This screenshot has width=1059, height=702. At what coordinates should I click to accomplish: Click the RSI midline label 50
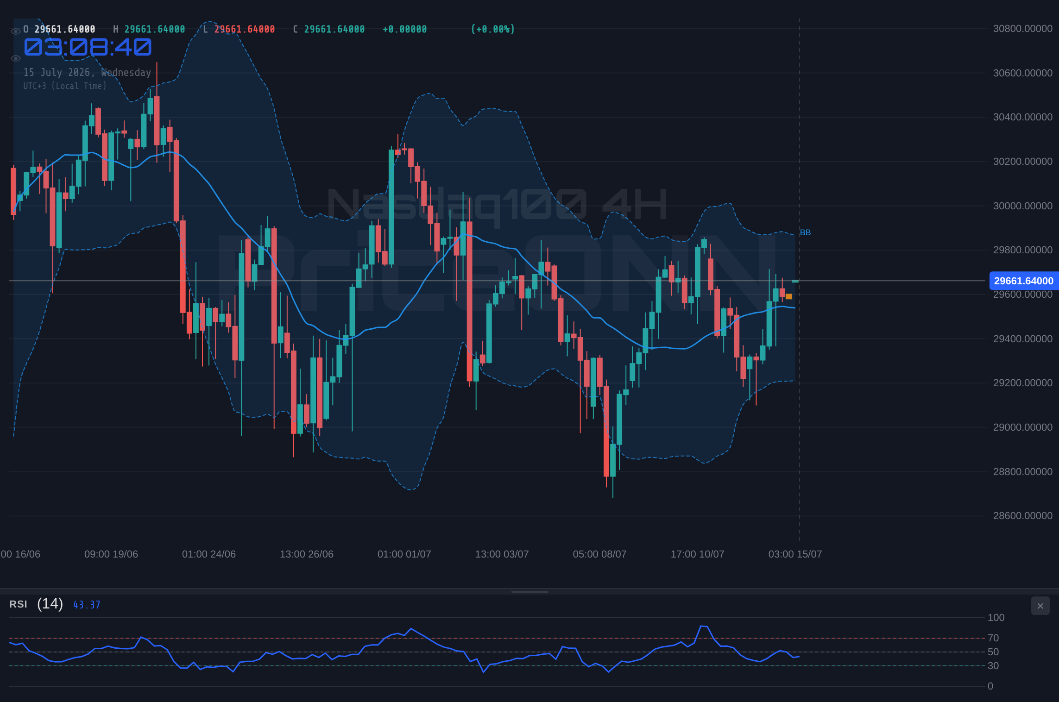coord(993,652)
